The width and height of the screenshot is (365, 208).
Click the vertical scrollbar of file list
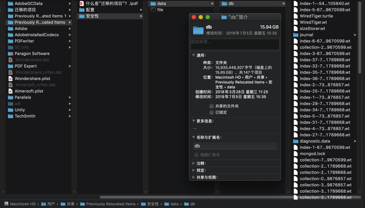(360, 37)
